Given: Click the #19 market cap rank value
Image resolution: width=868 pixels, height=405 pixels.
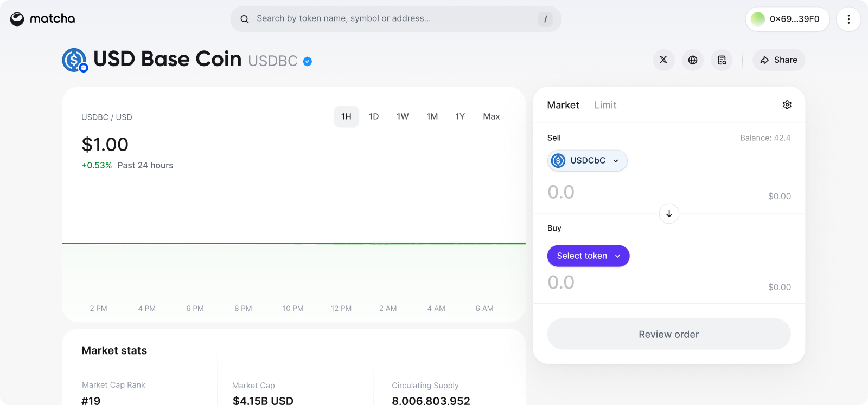Looking at the screenshot, I should pyautogui.click(x=91, y=401).
